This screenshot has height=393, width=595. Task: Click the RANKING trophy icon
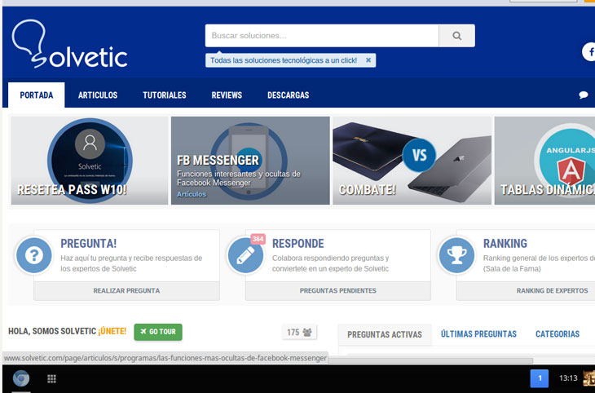pyautogui.click(x=456, y=255)
